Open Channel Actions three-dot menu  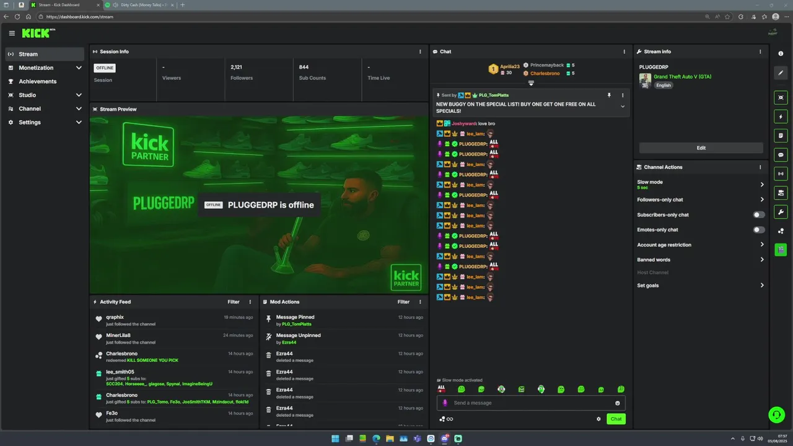pyautogui.click(x=760, y=167)
